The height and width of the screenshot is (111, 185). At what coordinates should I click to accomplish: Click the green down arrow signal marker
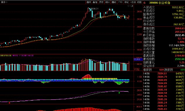pos(119,92)
